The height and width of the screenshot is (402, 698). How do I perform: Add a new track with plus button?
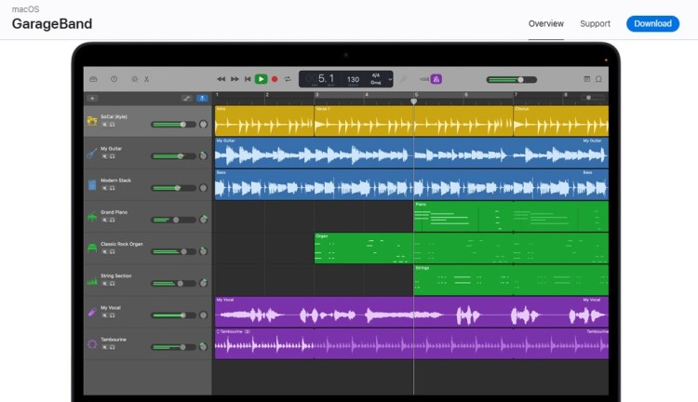point(92,99)
